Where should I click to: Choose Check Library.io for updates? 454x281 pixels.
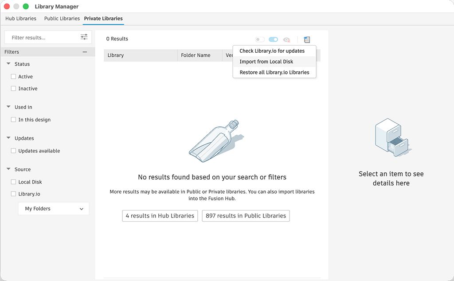tap(272, 51)
